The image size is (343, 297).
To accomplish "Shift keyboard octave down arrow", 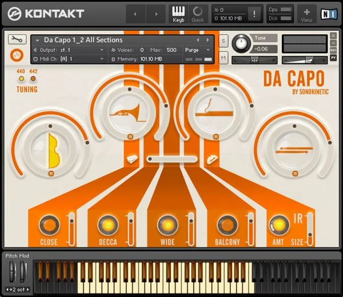I will (7, 290).
